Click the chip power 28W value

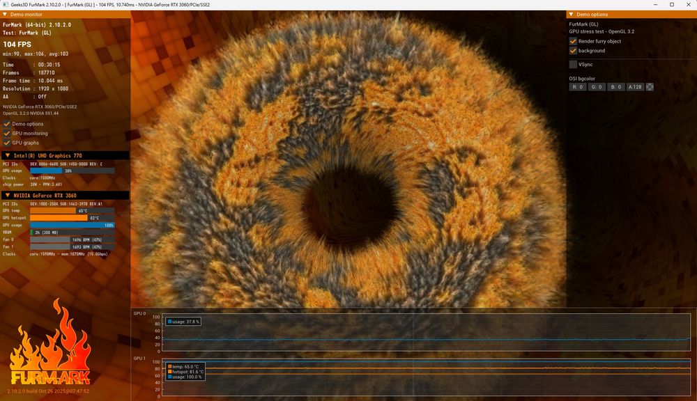[46, 184]
